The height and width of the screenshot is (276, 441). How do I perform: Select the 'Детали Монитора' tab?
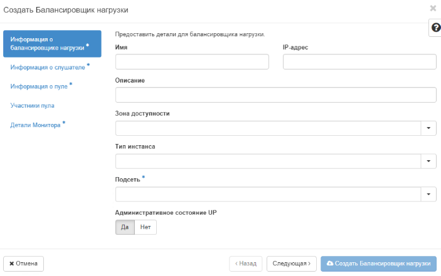tap(35, 125)
